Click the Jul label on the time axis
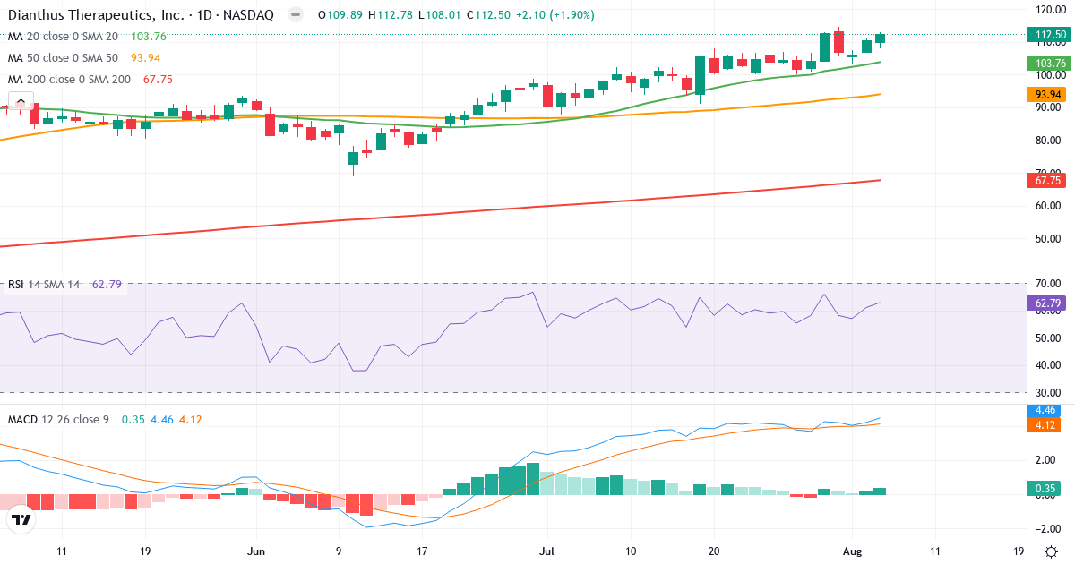 tap(546, 551)
